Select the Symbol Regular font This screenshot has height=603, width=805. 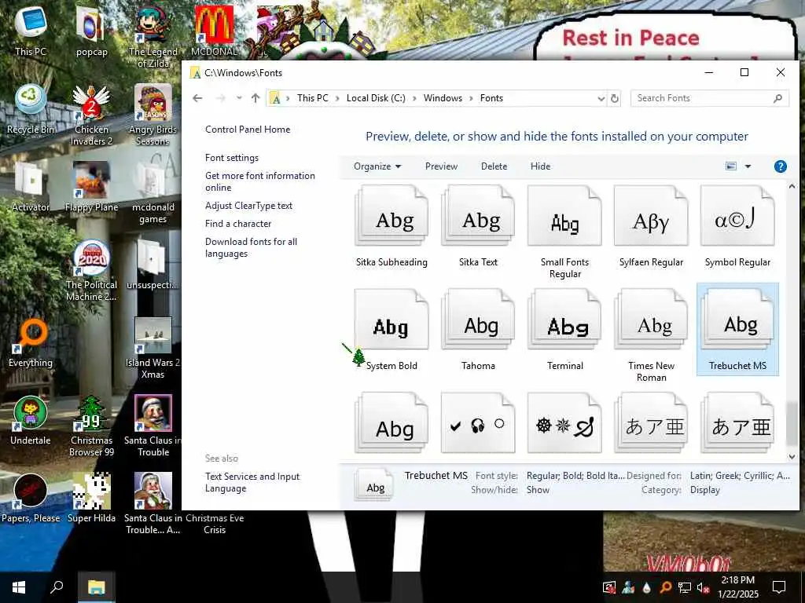point(737,227)
